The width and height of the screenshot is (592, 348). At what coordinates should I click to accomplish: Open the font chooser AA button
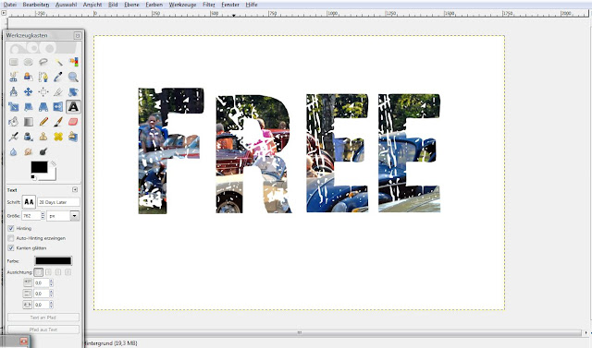pos(29,202)
